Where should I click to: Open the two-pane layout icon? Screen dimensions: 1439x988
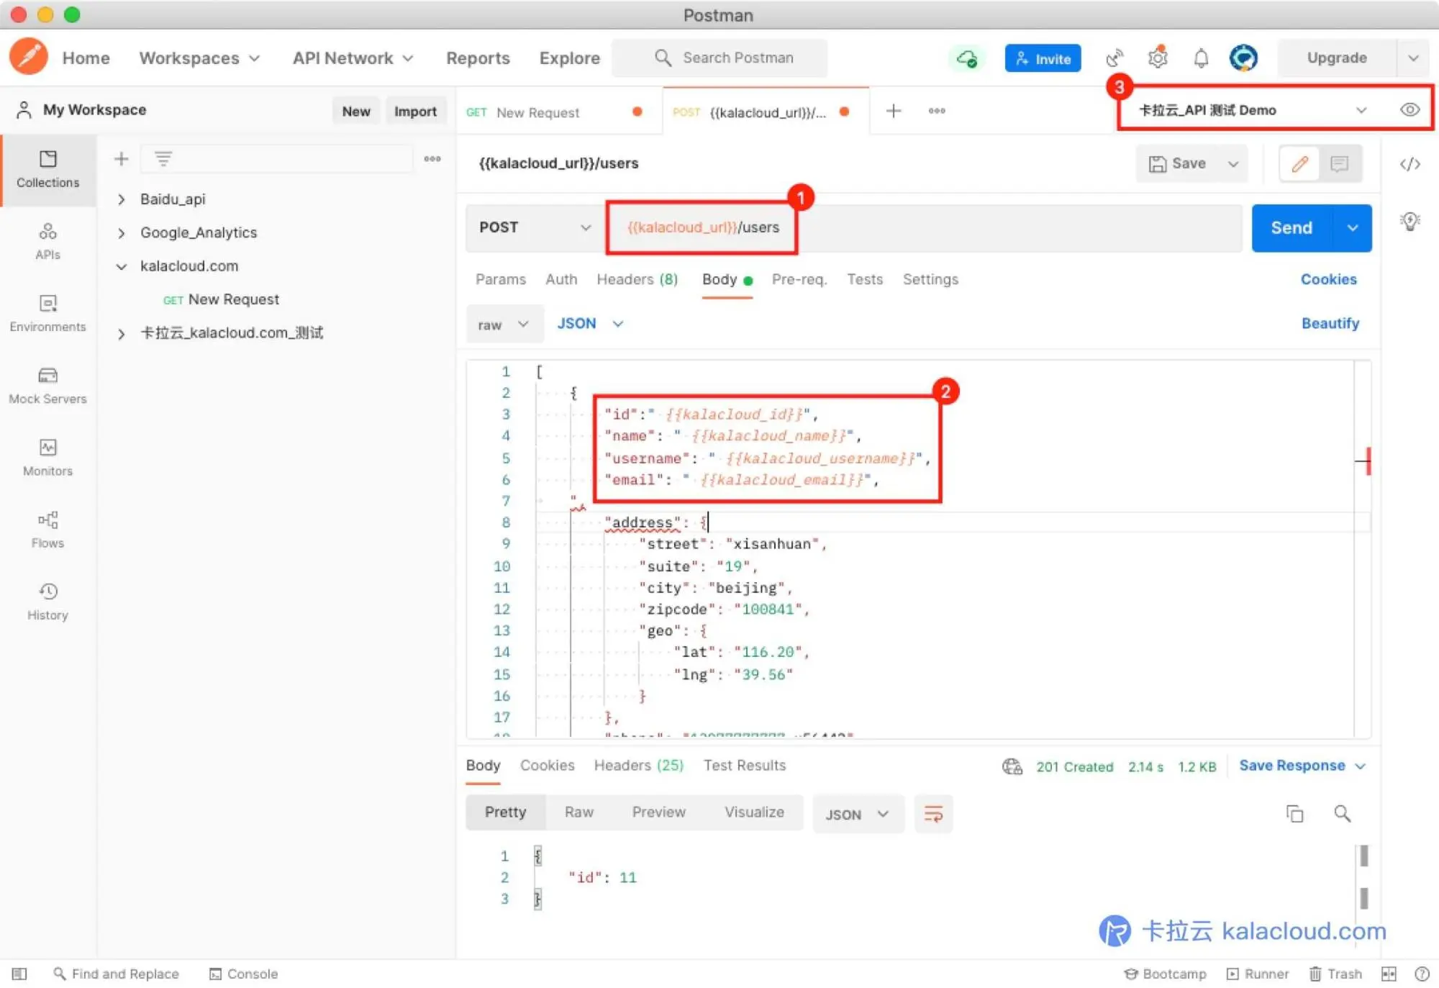coord(1388,974)
